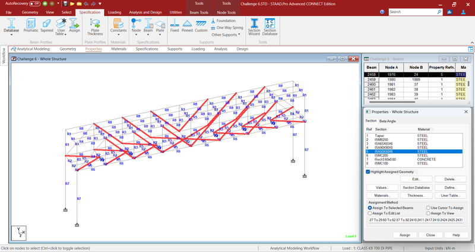Go to the Supports workflow page
This screenshot has width=475, height=252.
click(175, 49)
